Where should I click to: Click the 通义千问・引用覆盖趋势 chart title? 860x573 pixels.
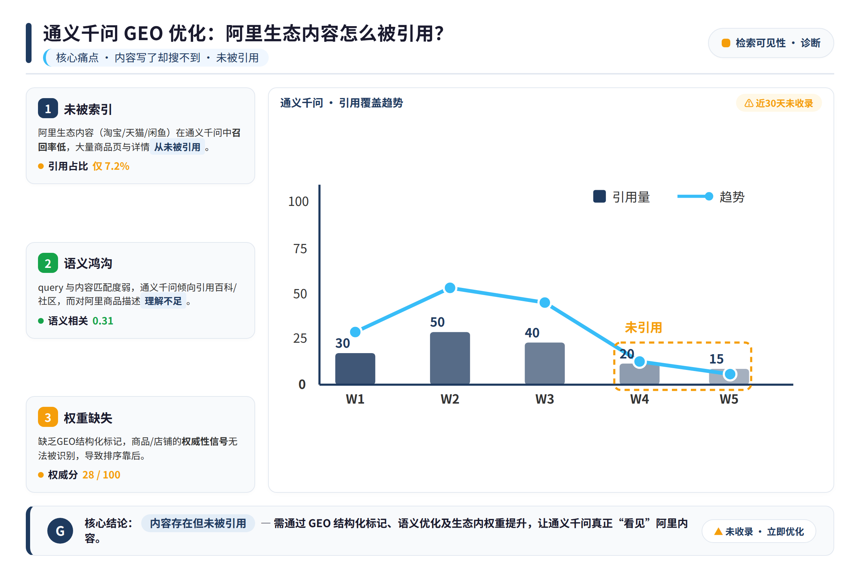pyautogui.click(x=341, y=103)
